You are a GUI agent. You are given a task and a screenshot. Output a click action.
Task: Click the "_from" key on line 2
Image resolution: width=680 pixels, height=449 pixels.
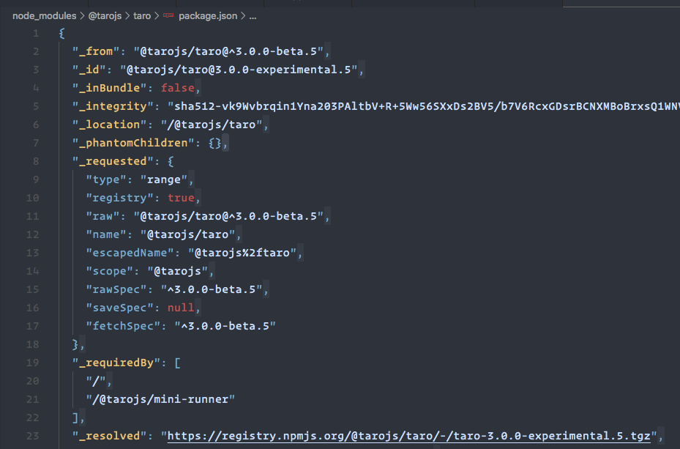(x=96, y=51)
